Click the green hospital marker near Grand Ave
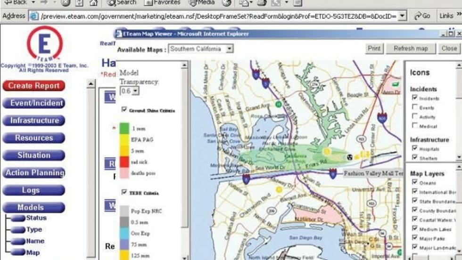 tap(279, 104)
